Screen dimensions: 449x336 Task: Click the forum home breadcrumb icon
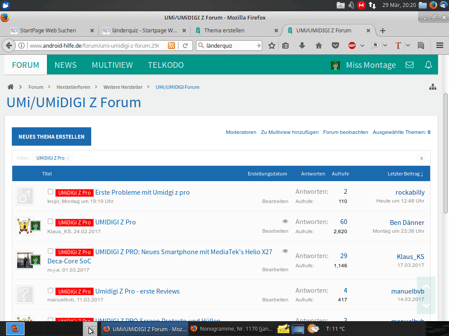pyautogui.click(x=11, y=87)
